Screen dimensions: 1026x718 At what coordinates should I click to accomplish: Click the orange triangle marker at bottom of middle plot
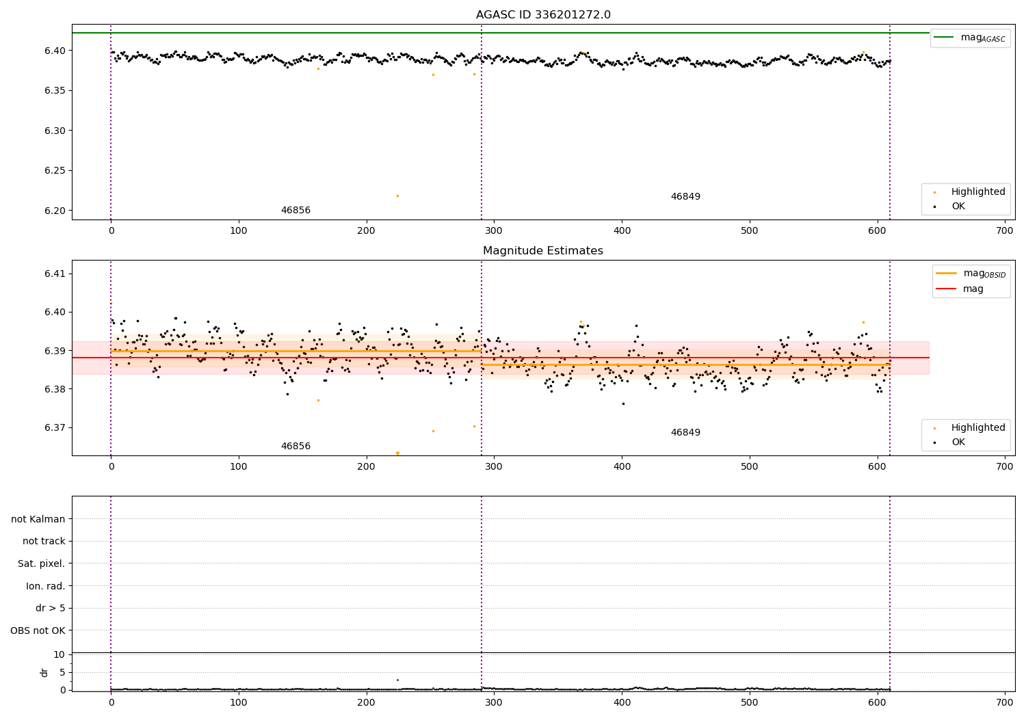tap(397, 453)
